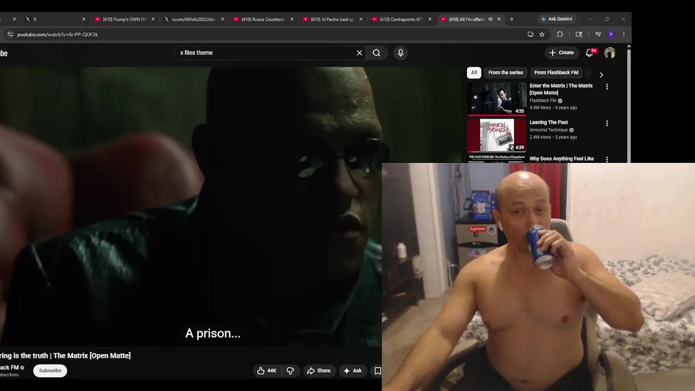Click the page vertical scrollbar

pyautogui.click(x=629, y=103)
